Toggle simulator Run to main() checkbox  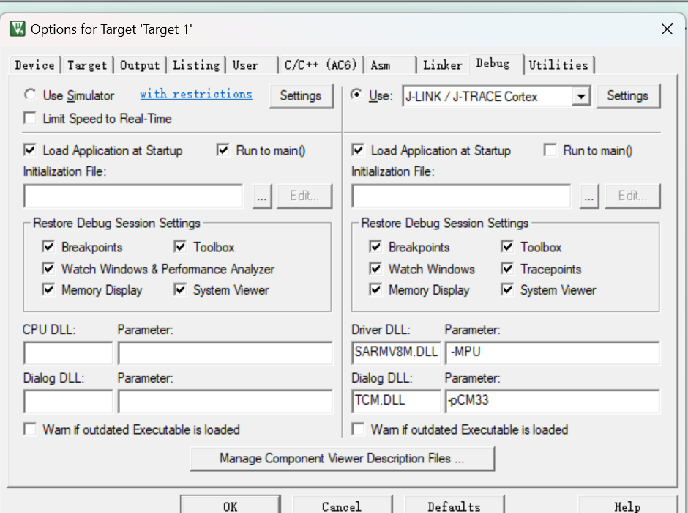click(x=223, y=150)
